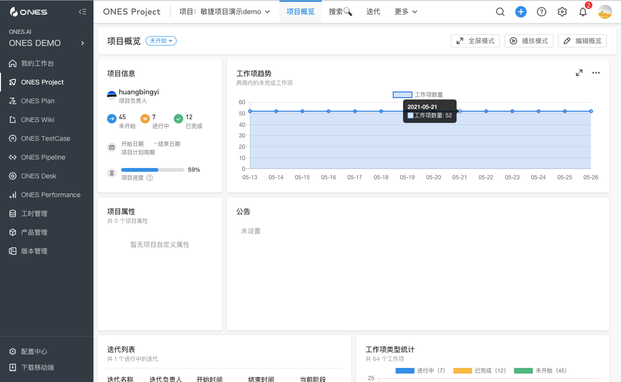The image size is (621, 382).
Task: Expand the 工作项趋势 chart to fullscreen
Action: [579, 73]
